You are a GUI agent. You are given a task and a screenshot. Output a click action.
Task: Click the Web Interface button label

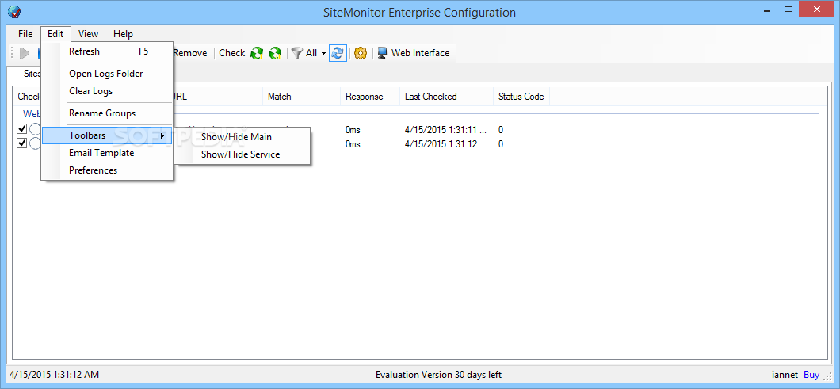coord(421,53)
